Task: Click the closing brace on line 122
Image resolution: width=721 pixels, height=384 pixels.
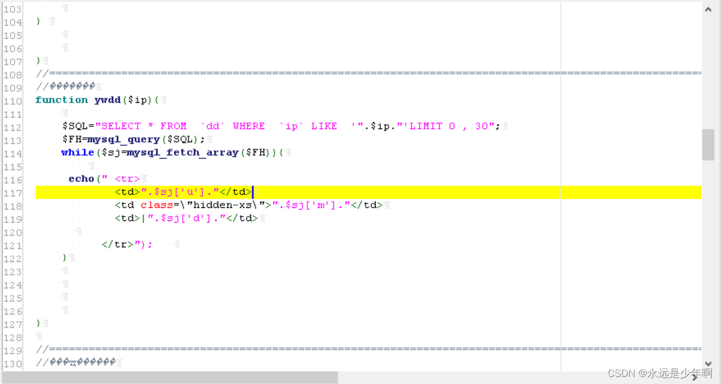Action: (x=65, y=258)
